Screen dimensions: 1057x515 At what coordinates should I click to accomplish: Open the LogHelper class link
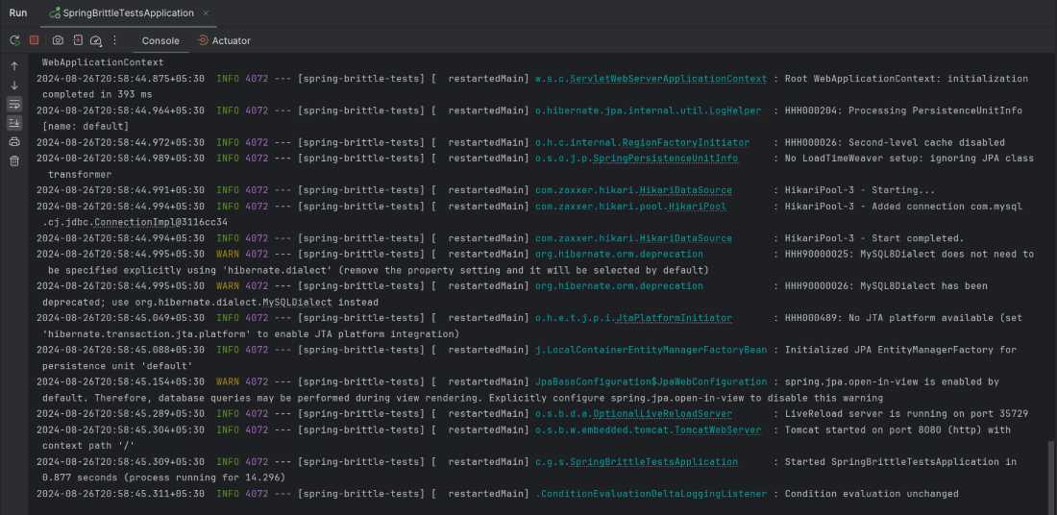click(x=735, y=110)
